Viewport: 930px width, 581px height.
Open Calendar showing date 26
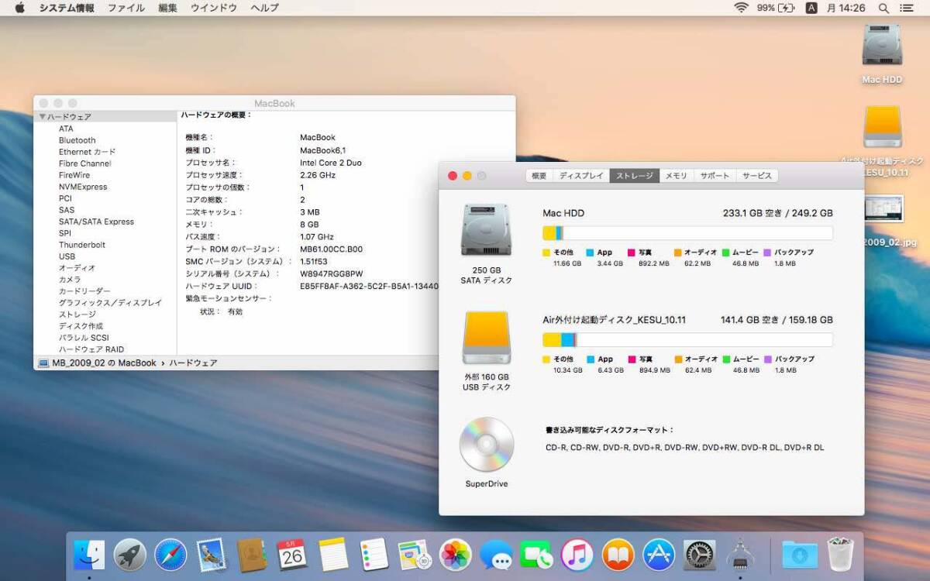[291, 554]
